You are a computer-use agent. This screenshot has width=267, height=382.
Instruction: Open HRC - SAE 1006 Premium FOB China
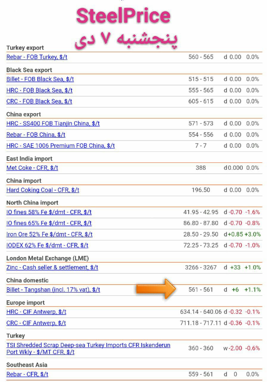60,146
